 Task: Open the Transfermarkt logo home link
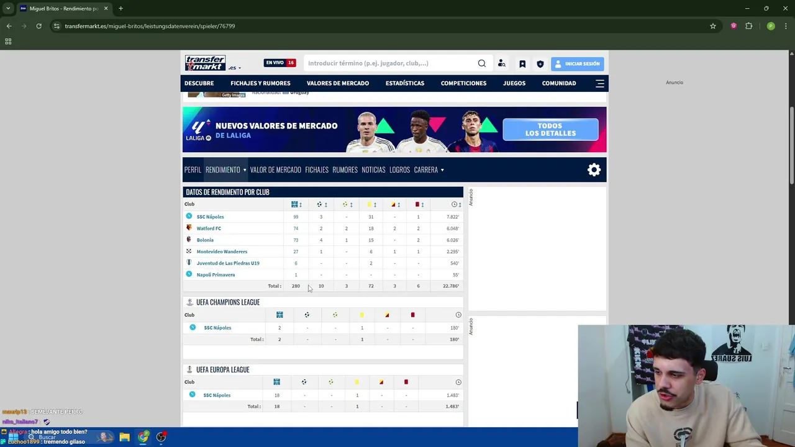(x=205, y=63)
